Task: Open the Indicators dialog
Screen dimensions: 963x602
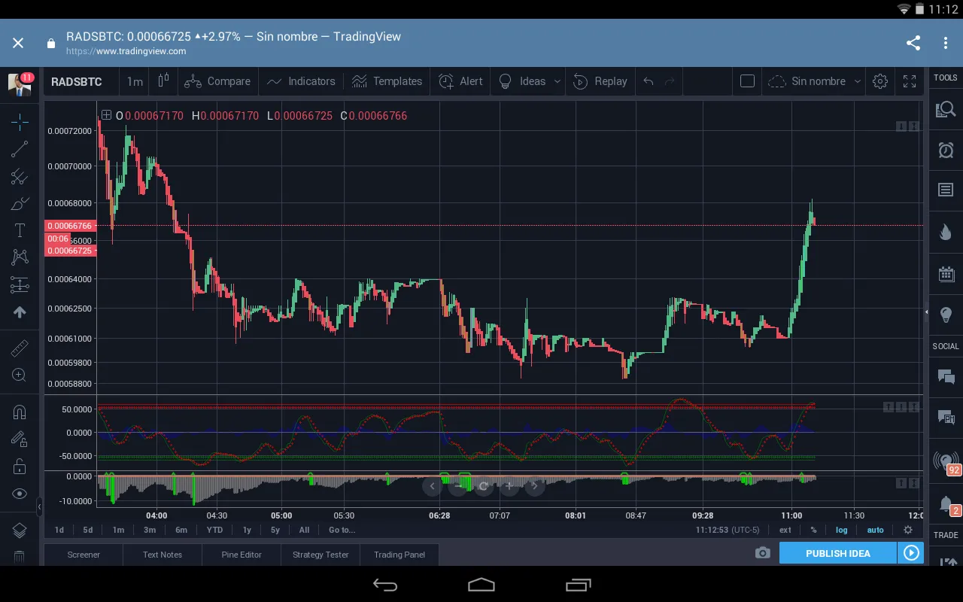Action: (x=301, y=81)
